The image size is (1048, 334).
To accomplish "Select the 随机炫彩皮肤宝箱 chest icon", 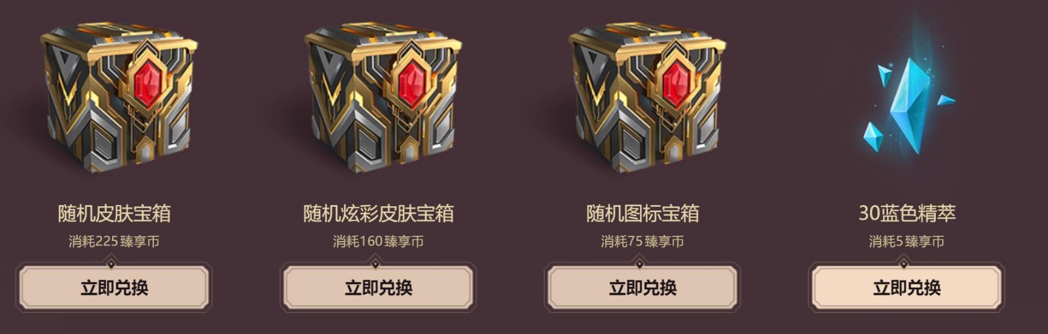I will tap(383, 98).
